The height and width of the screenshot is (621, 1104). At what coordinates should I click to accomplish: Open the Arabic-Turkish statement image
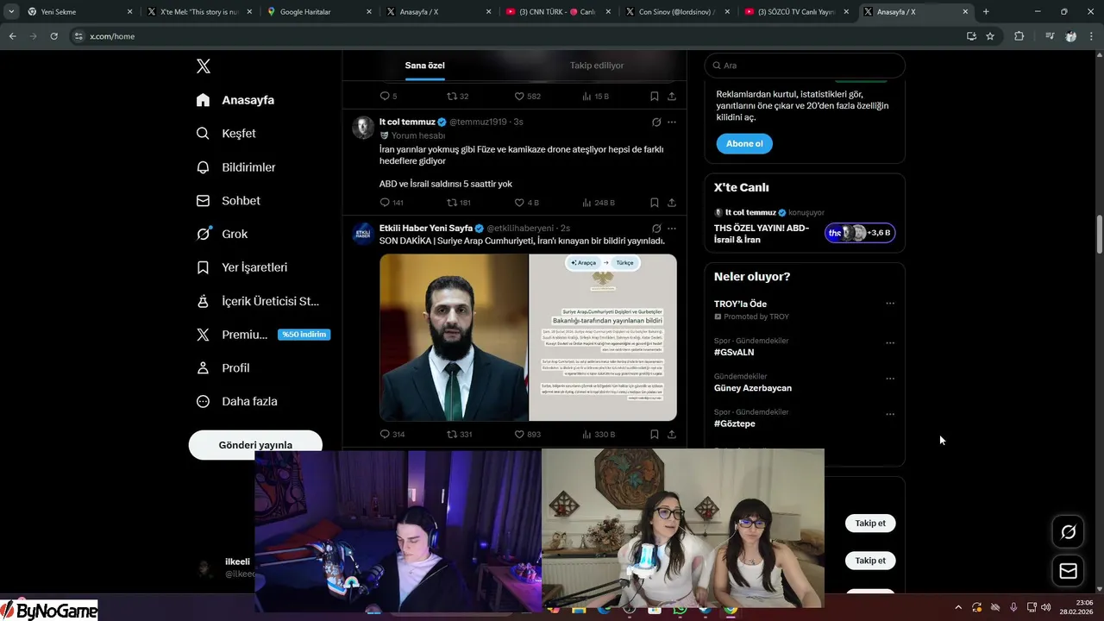603,337
